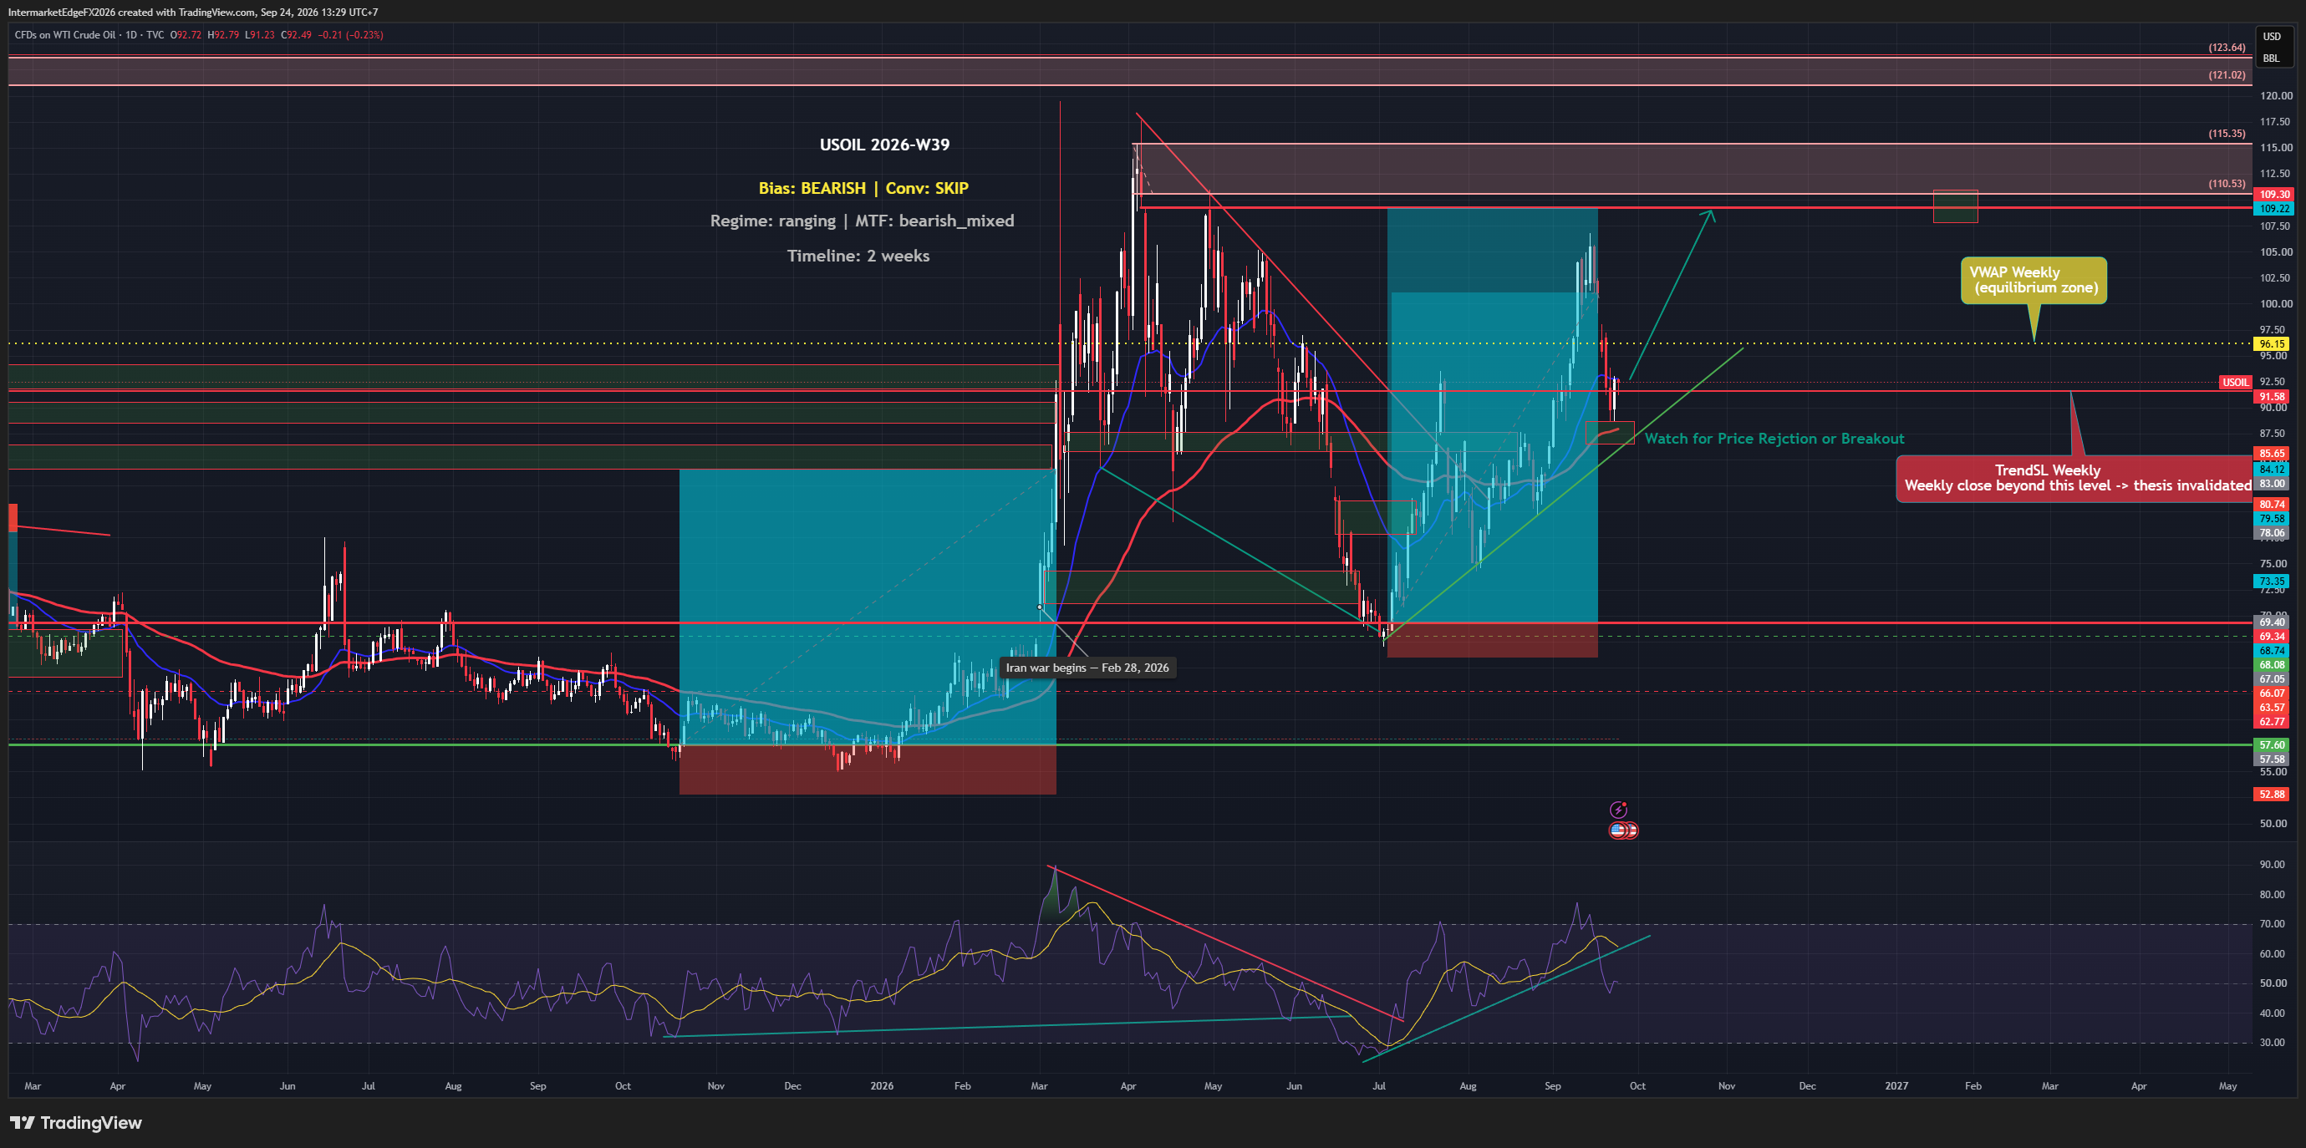Image resolution: width=2306 pixels, height=1148 pixels.
Task: Click the (115.35) level label
Action: (2227, 134)
